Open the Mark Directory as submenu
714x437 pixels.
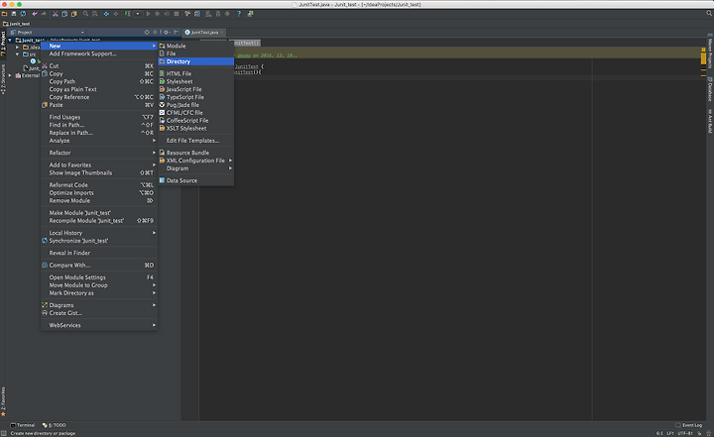tap(99, 292)
